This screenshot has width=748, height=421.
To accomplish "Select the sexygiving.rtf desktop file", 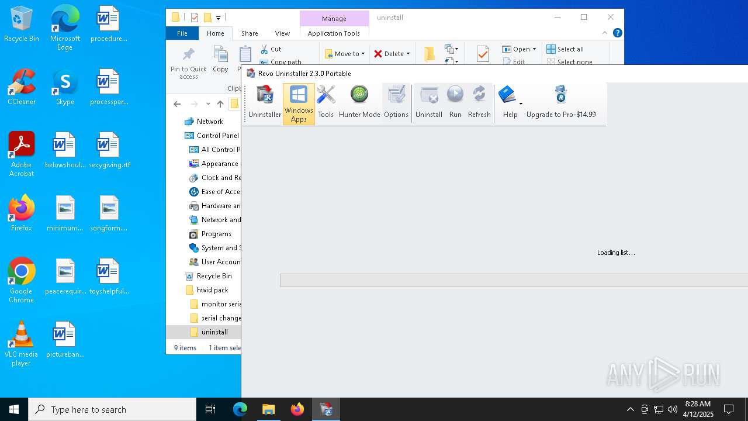I will [x=109, y=150].
